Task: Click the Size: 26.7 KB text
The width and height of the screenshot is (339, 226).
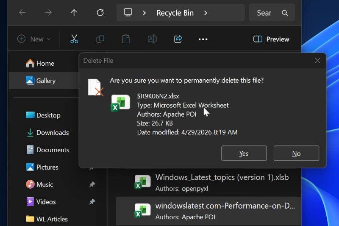Action: click(155, 123)
